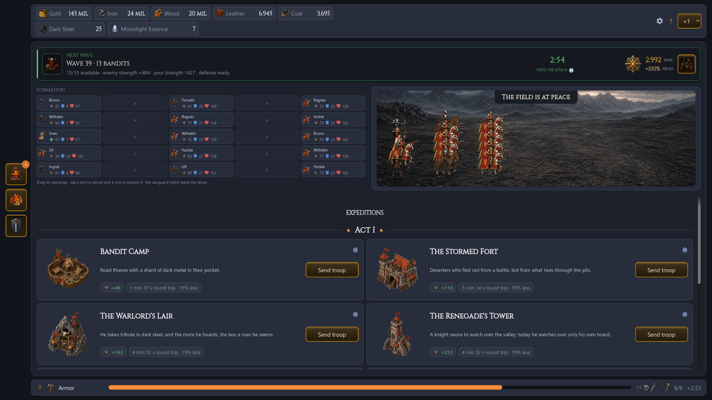
Task: Select Torvald unit in formation
Action: (201, 103)
